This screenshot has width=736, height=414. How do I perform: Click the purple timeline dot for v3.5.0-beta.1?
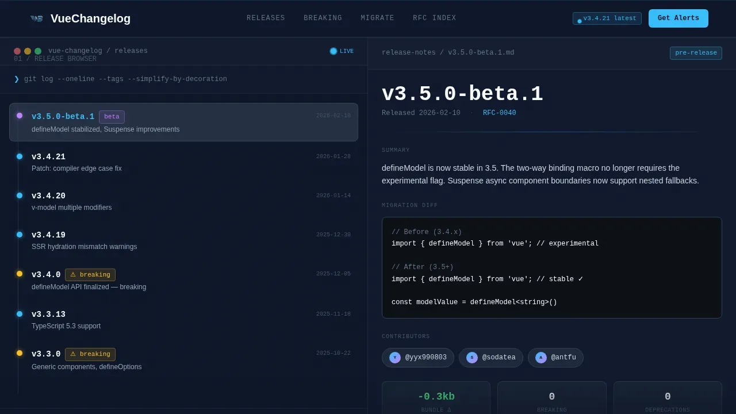[20, 116]
